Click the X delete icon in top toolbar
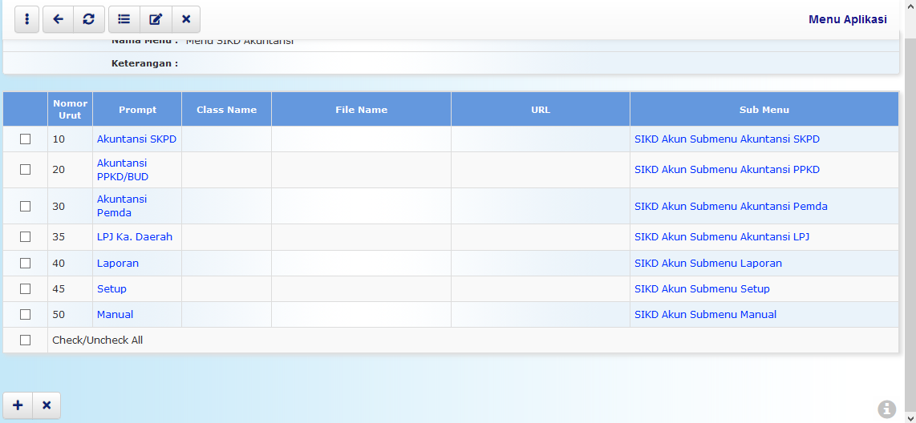 tap(186, 19)
